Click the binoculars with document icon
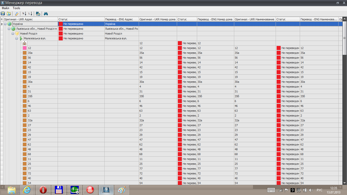This screenshot has width=347, height=195. click(38, 14)
